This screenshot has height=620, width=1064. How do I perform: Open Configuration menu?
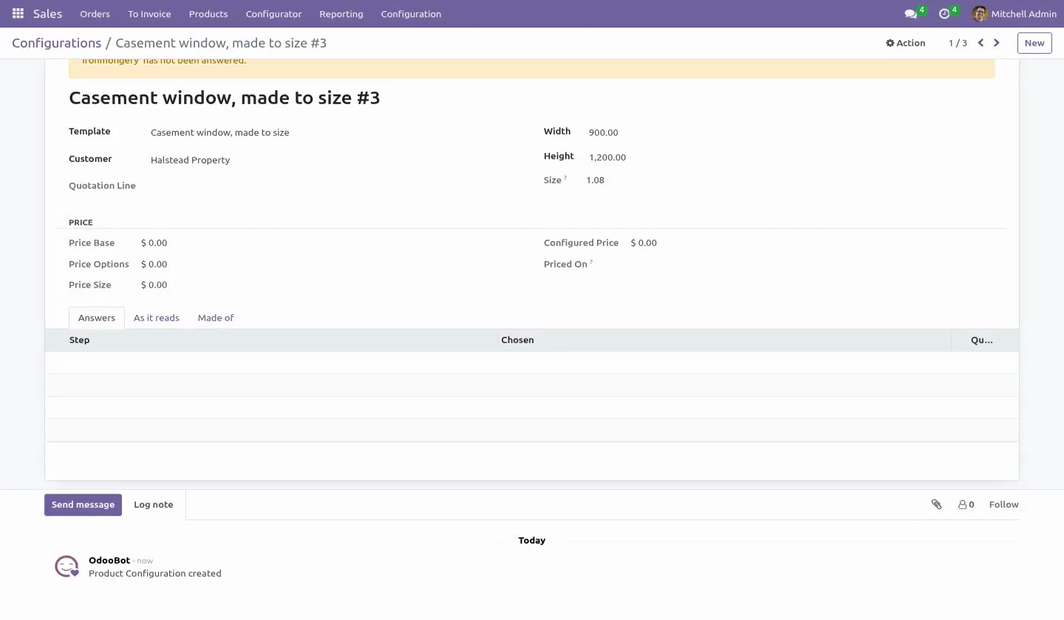(x=411, y=14)
